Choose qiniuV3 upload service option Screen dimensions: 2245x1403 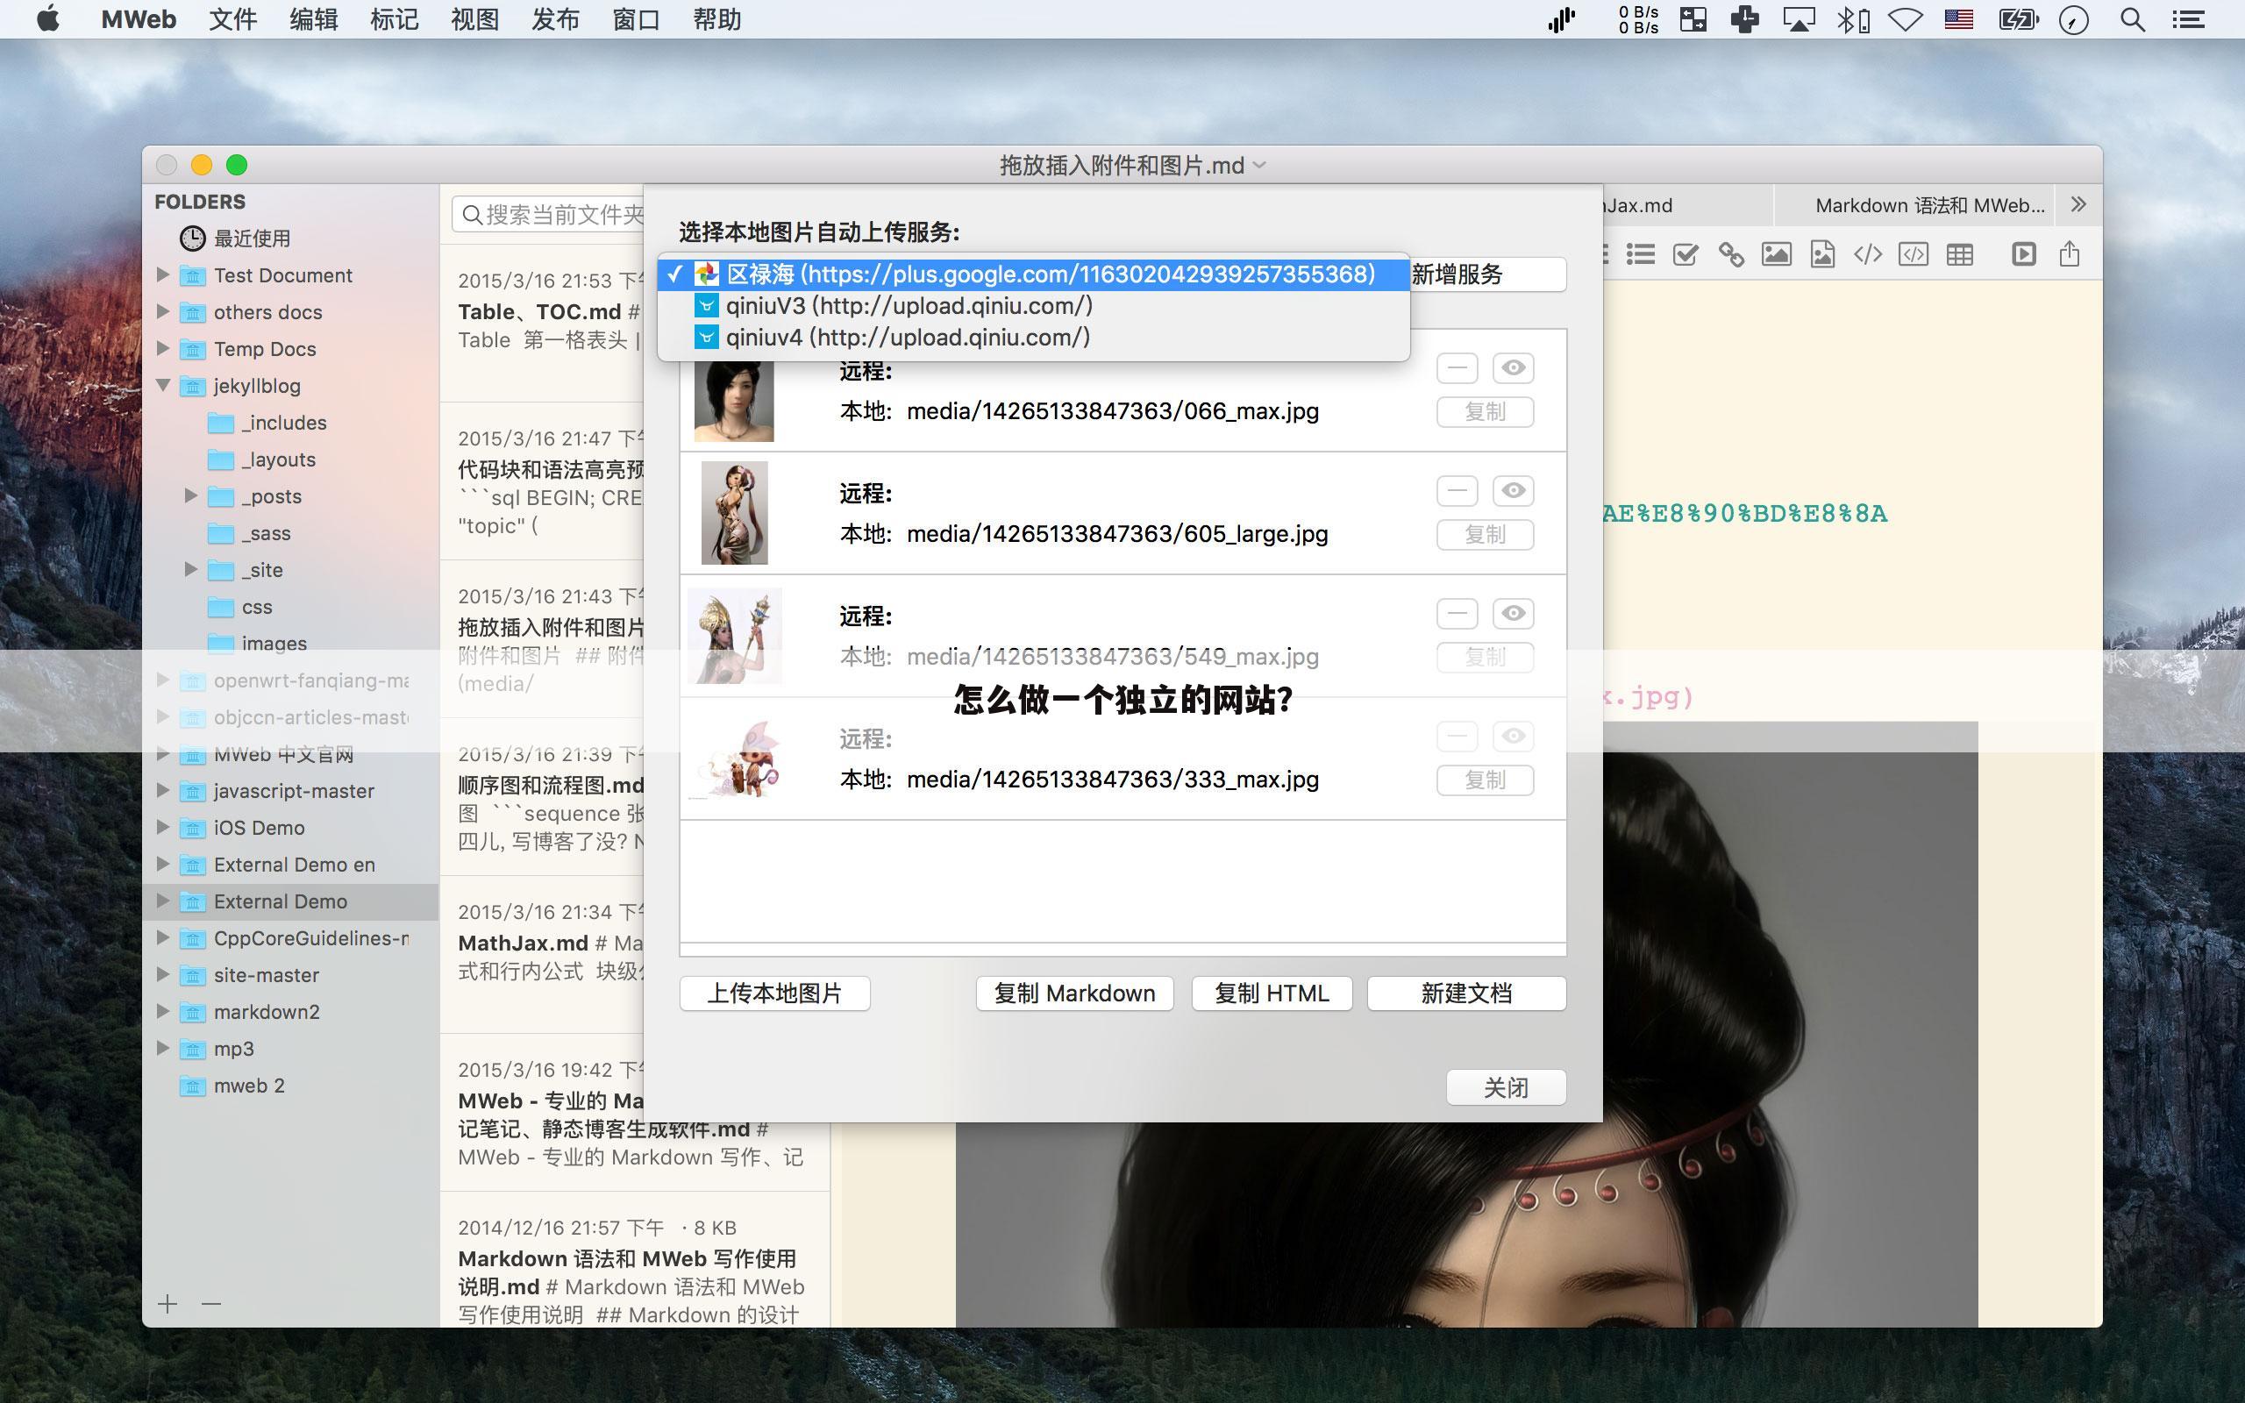pyautogui.click(x=1033, y=305)
